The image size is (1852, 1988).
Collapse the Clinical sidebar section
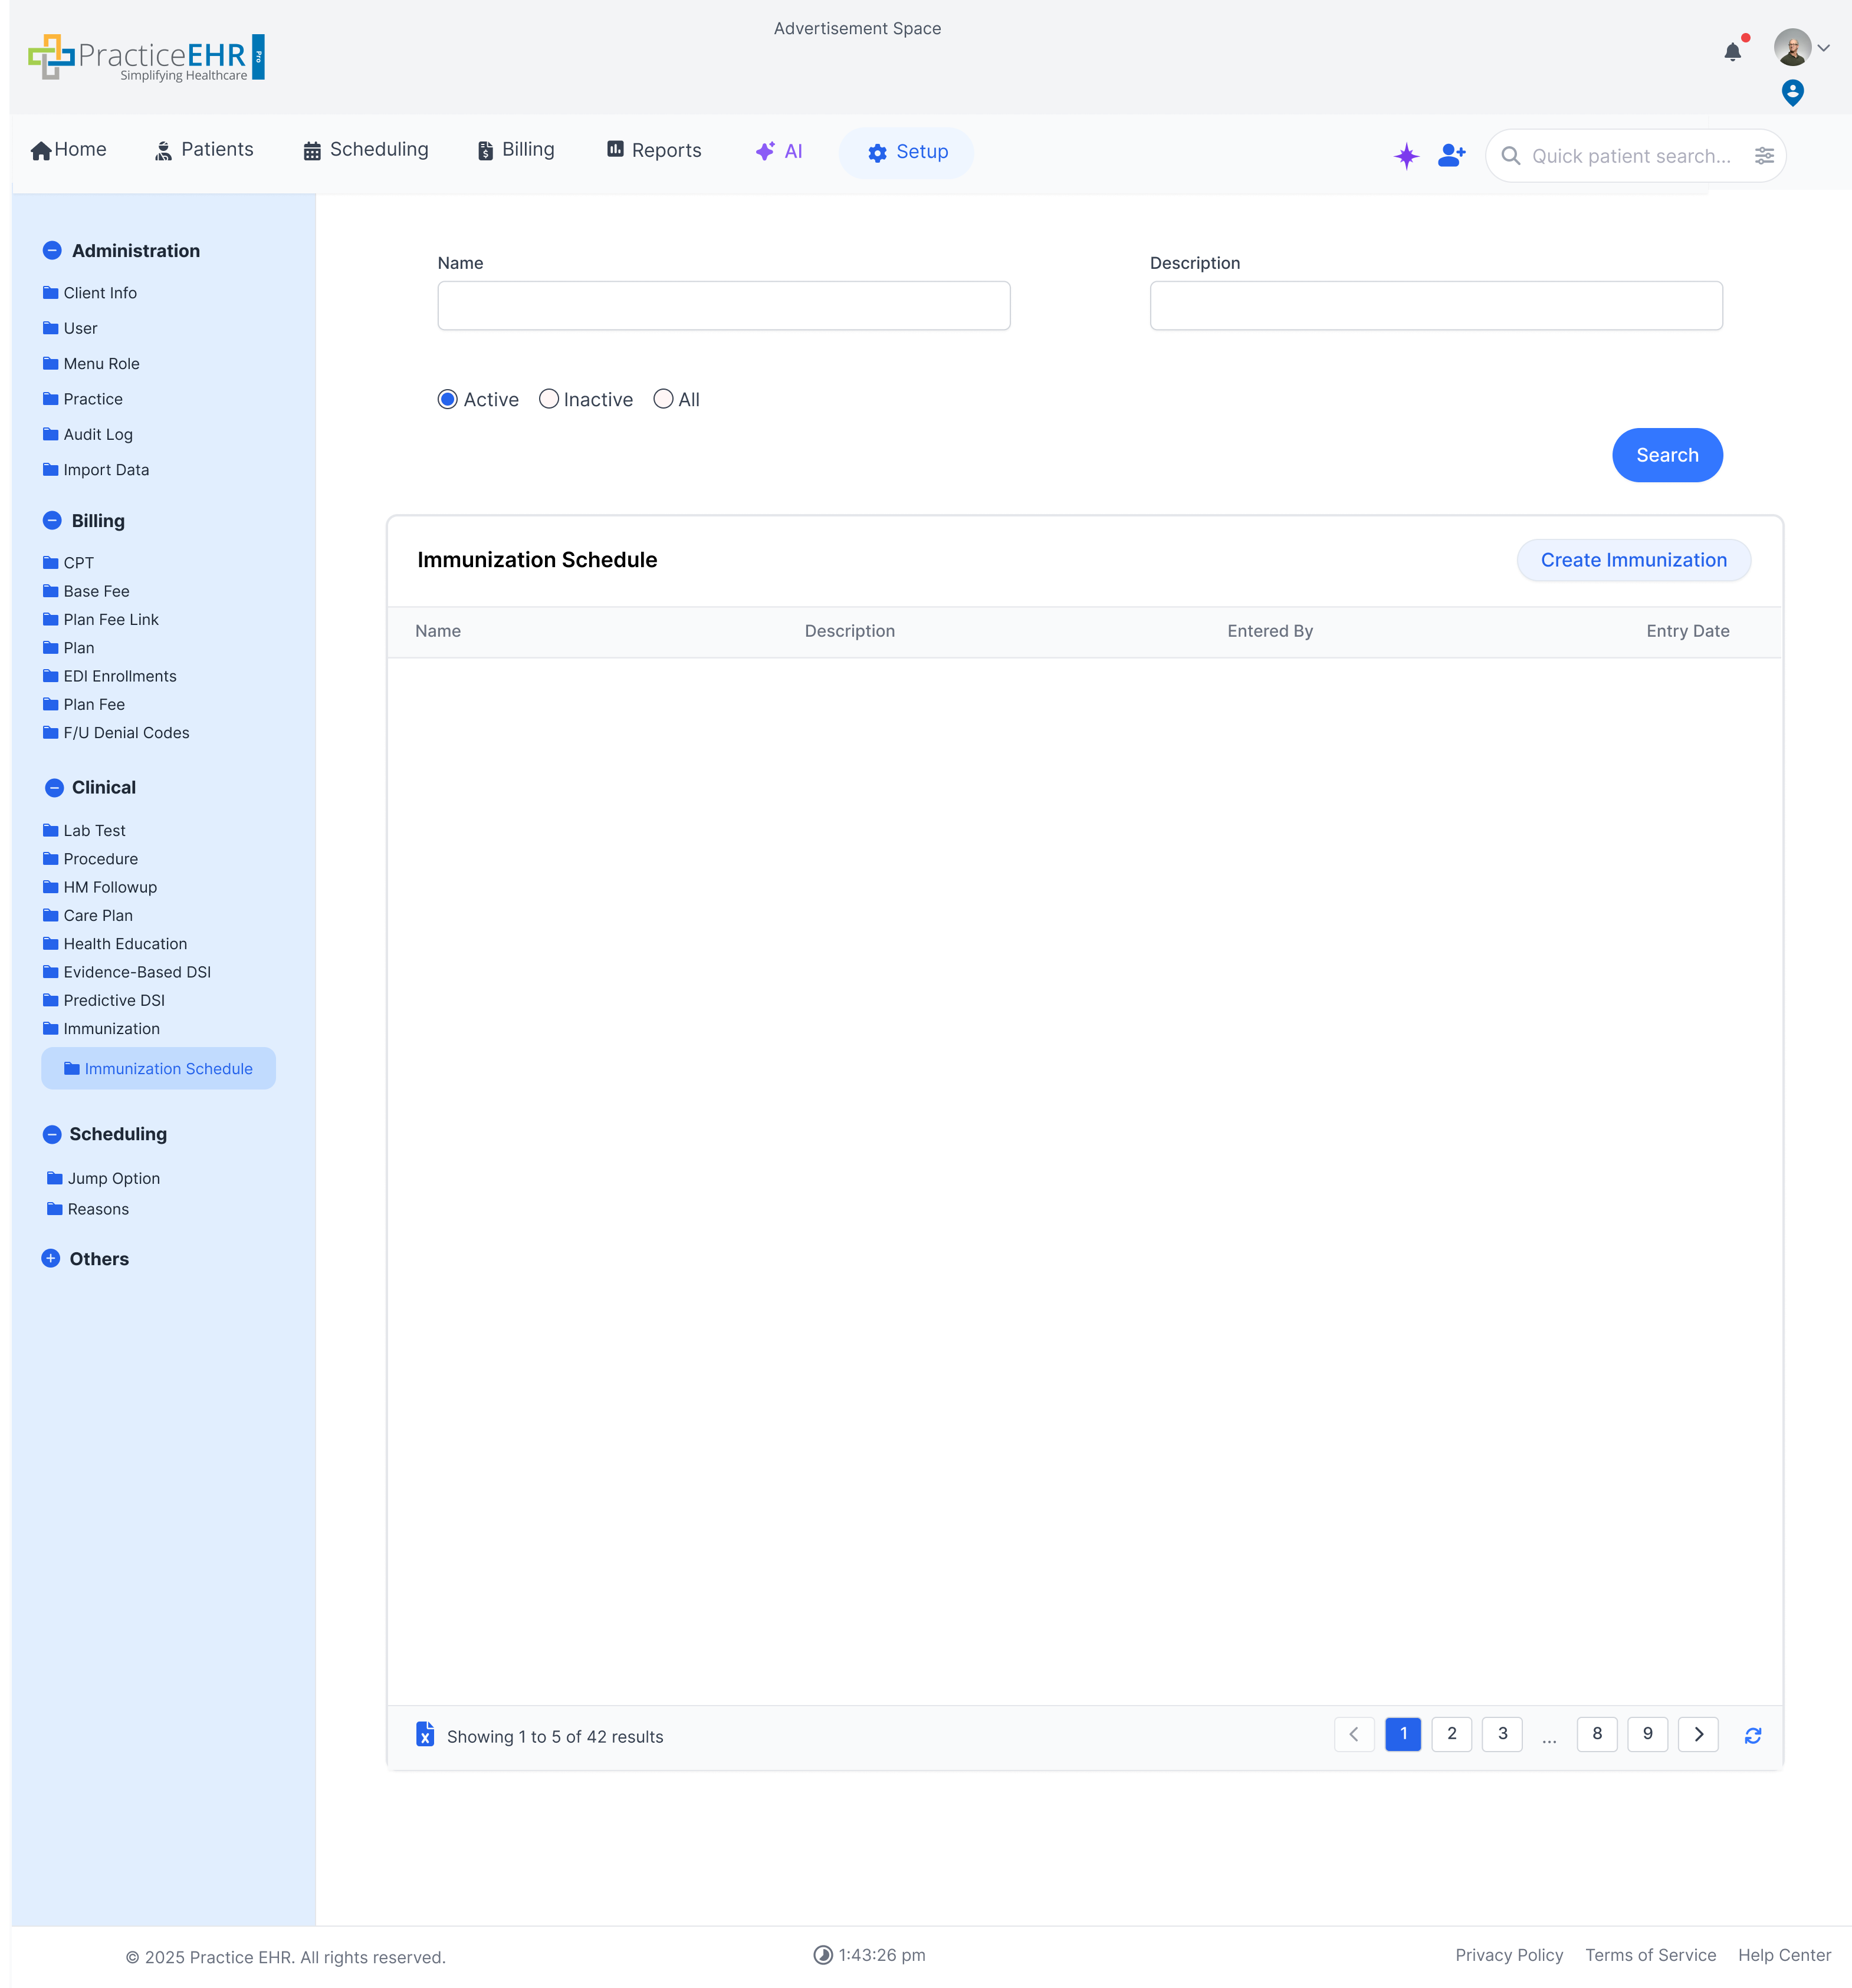coord(54,788)
